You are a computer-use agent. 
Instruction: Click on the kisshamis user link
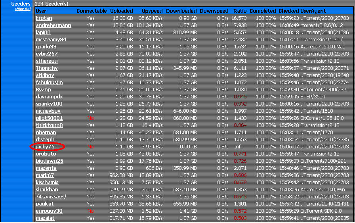click(x=47, y=183)
